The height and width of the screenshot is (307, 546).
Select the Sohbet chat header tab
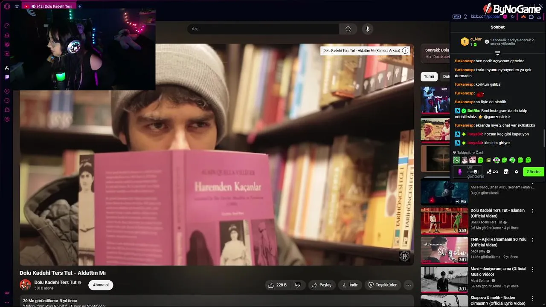(497, 27)
